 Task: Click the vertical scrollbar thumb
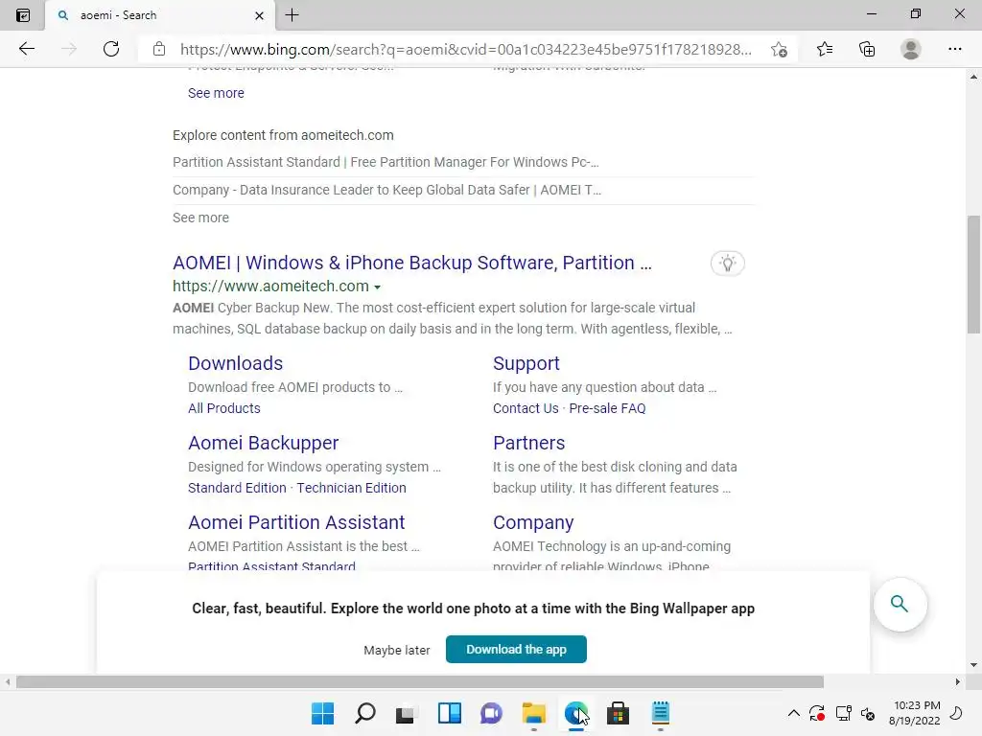[973, 275]
